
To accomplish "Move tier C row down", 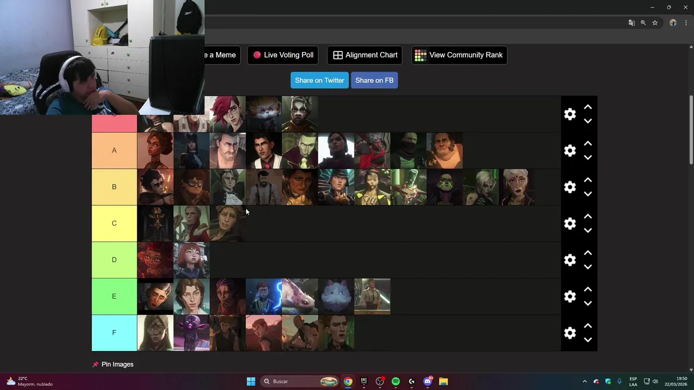I will pos(588,230).
